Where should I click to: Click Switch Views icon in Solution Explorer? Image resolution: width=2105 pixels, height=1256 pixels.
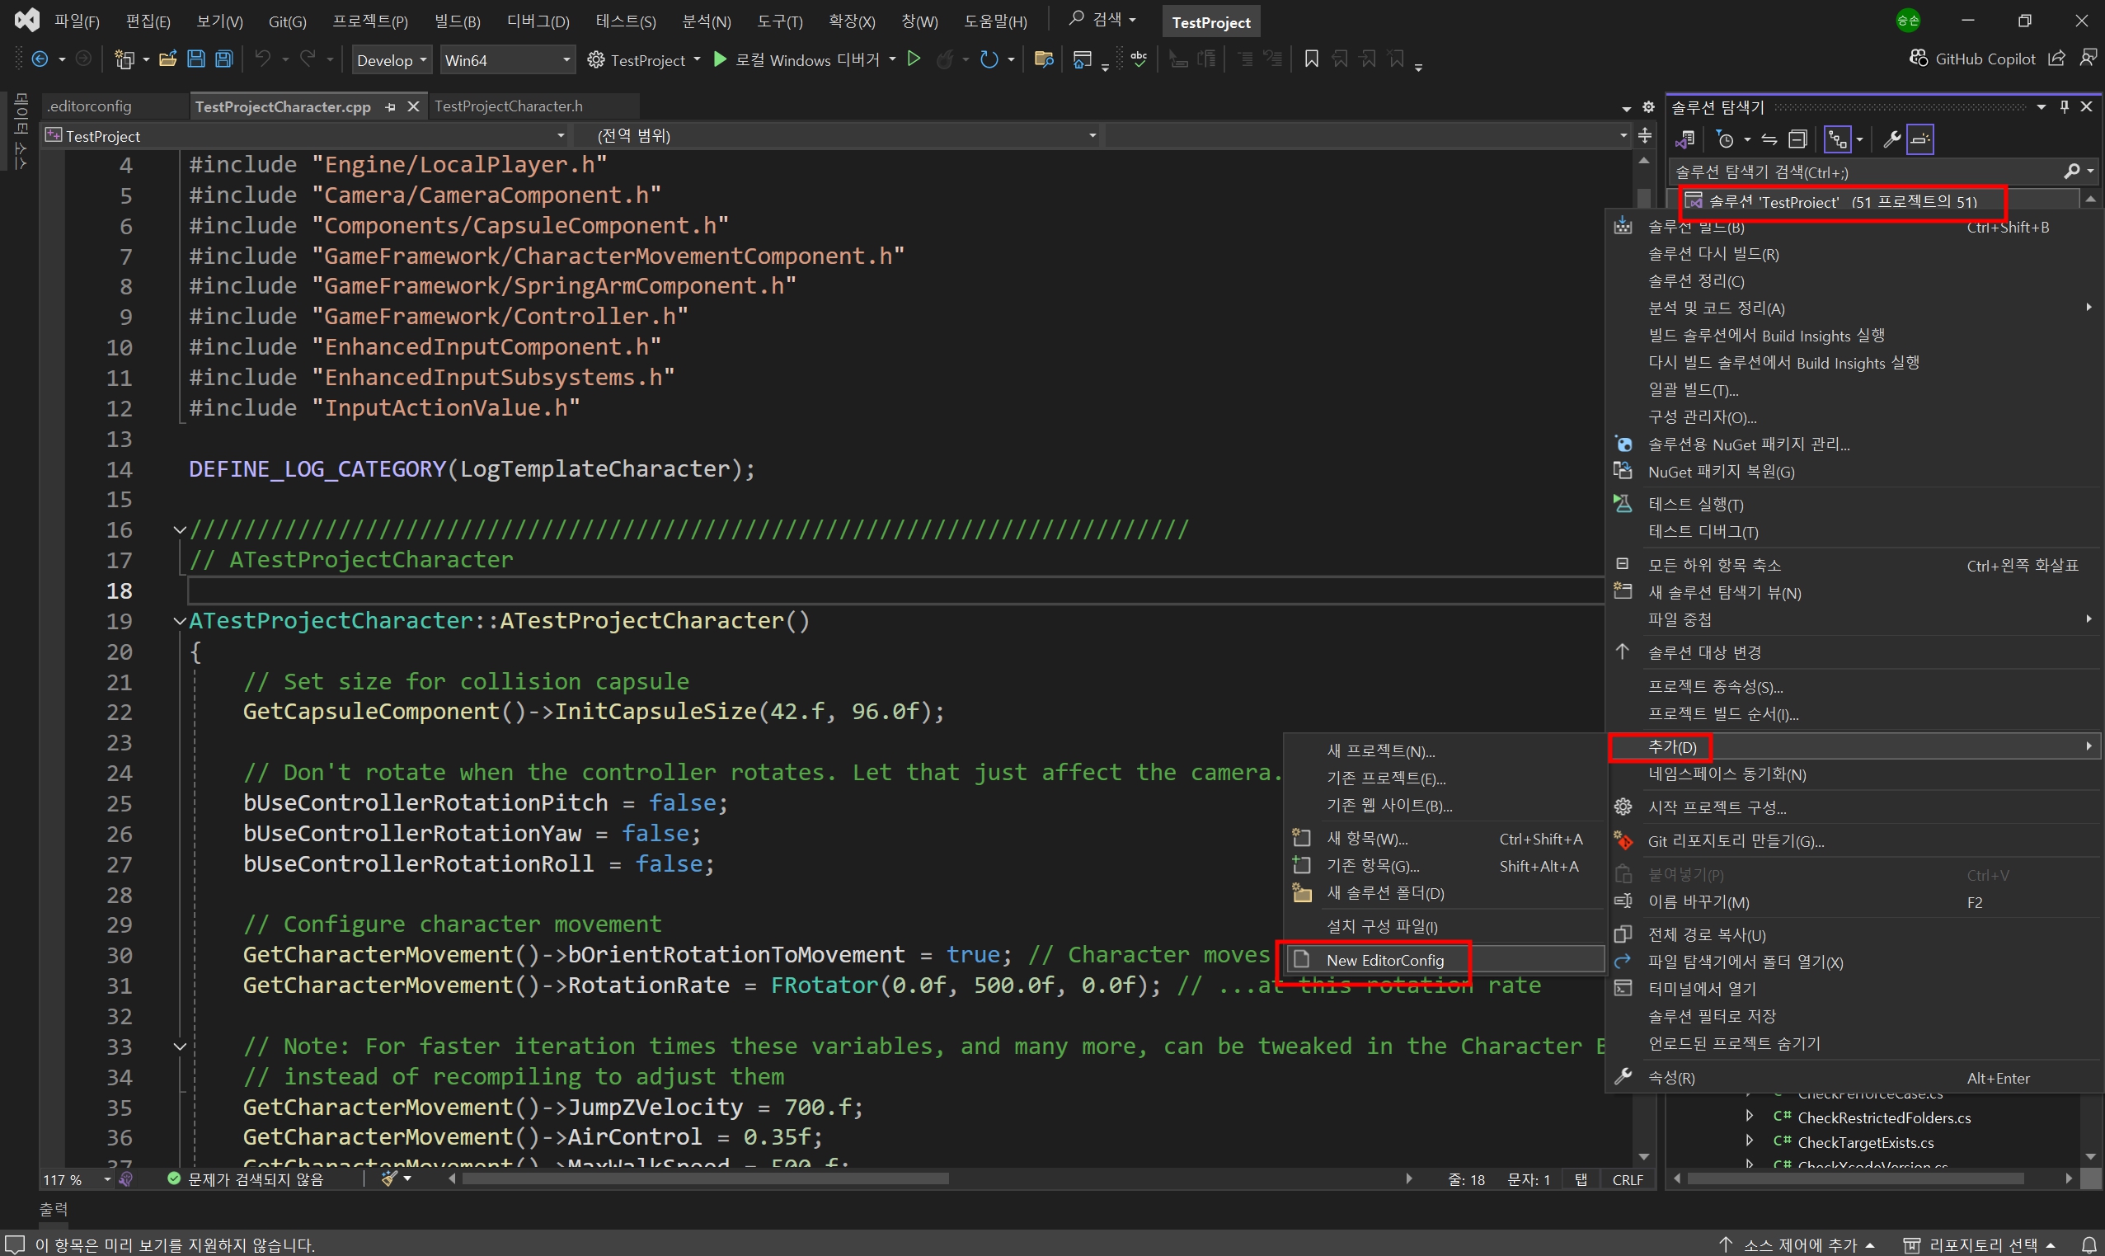(1685, 139)
